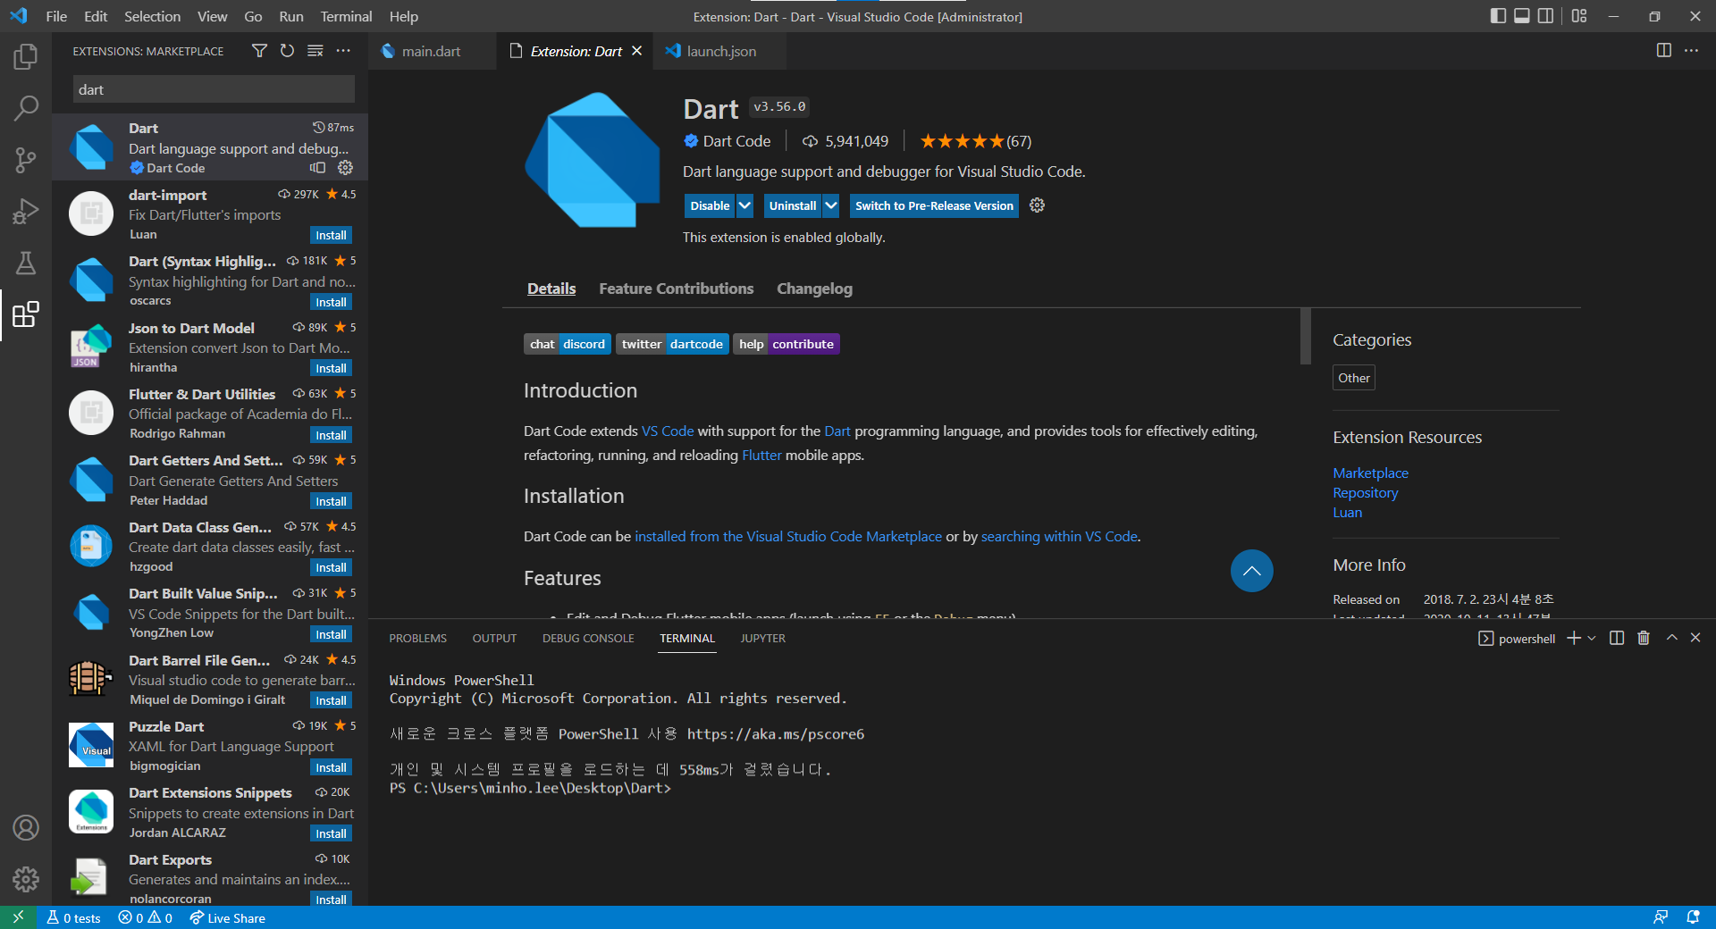Open the powershell profile dropdown
Image resolution: width=1716 pixels, height=929 pixels.
(x=1590, y=638)
